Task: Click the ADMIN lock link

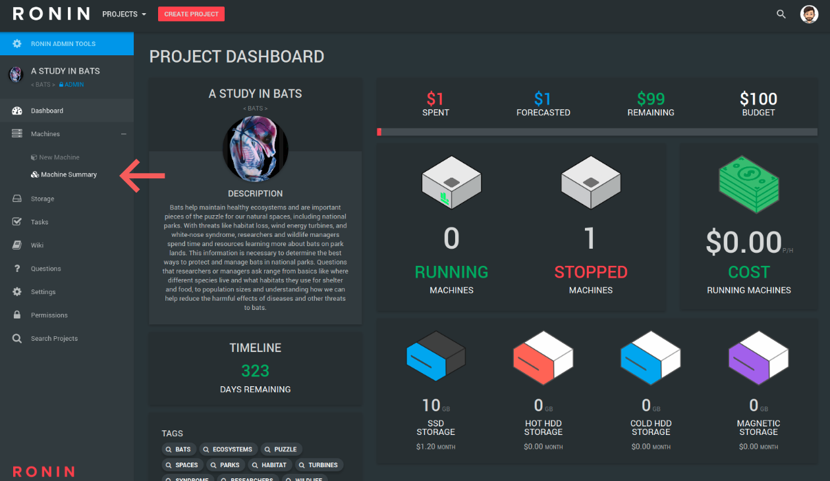Action: 71,84
